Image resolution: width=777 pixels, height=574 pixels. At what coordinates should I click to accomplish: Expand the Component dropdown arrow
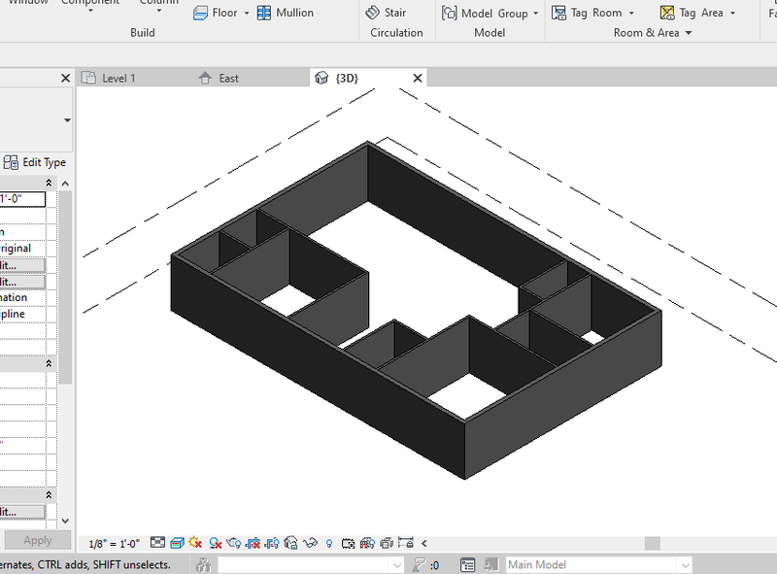90,11
